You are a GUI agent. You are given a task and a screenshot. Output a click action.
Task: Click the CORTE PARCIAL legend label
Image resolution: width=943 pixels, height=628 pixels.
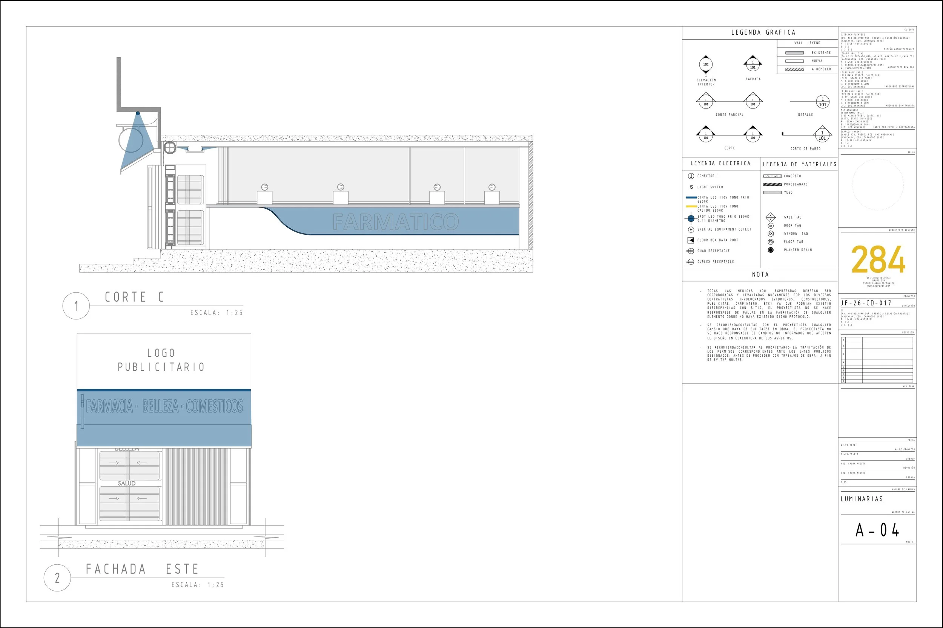click(x=729, y=115)
